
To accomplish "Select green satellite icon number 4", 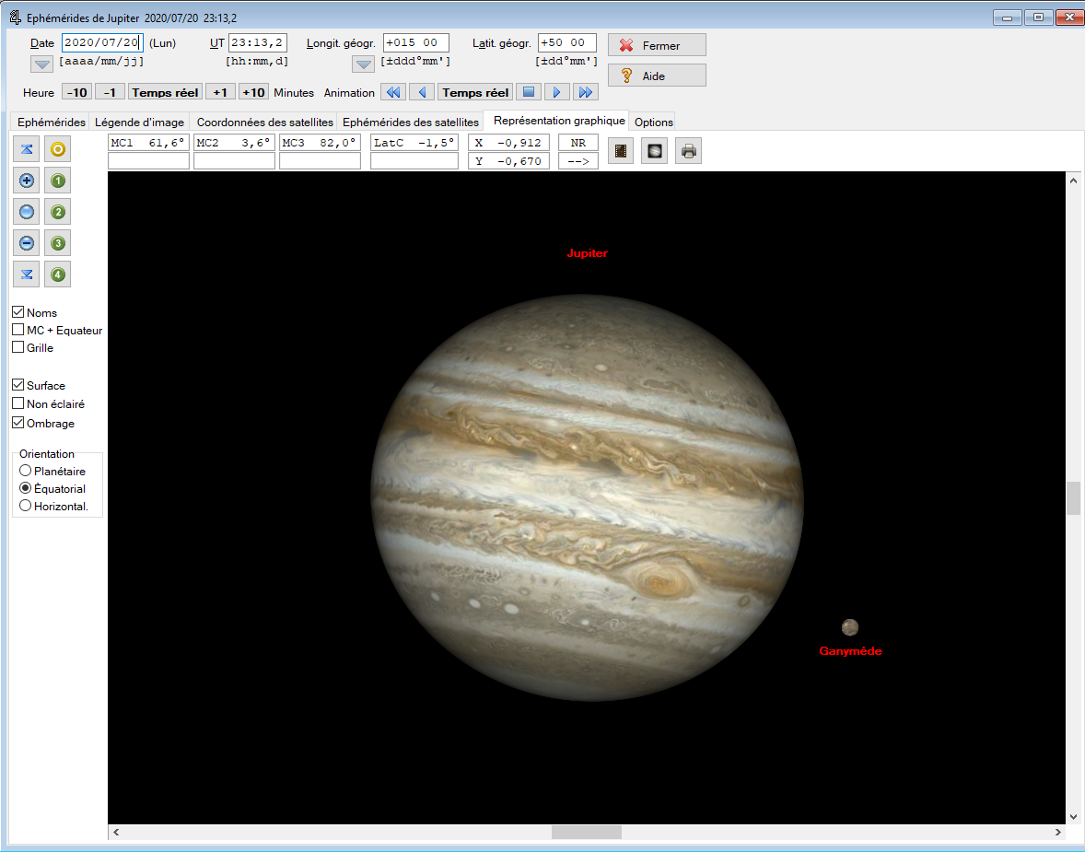I will (58, 274).
